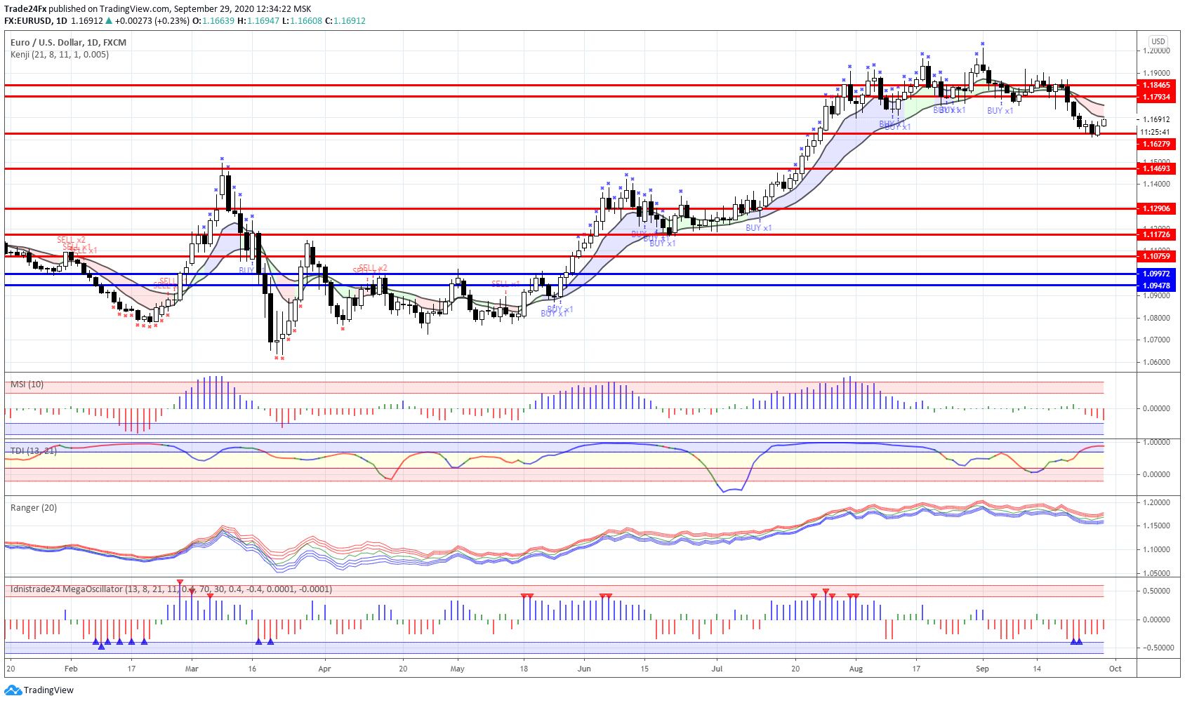The image size is (1185, 703).
Task: Click the current price 1.16912 on axis
Action: coord(1156,120)
